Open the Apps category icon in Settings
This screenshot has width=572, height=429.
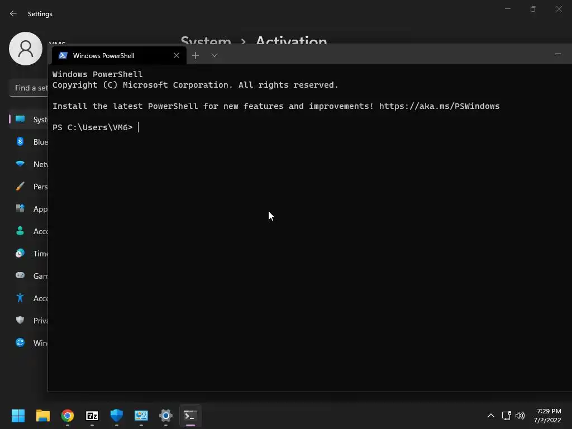tap(20, 209)
